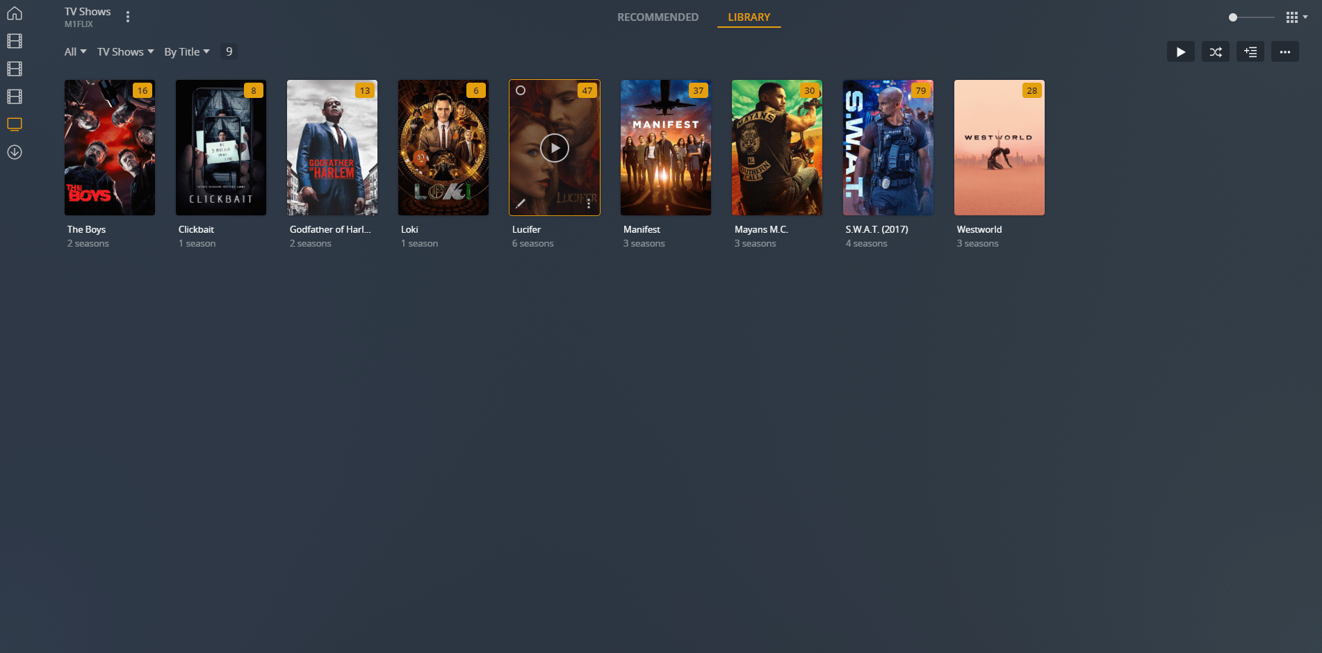
Task: Click The Boys unwatched badge 16
Action: 142,90
